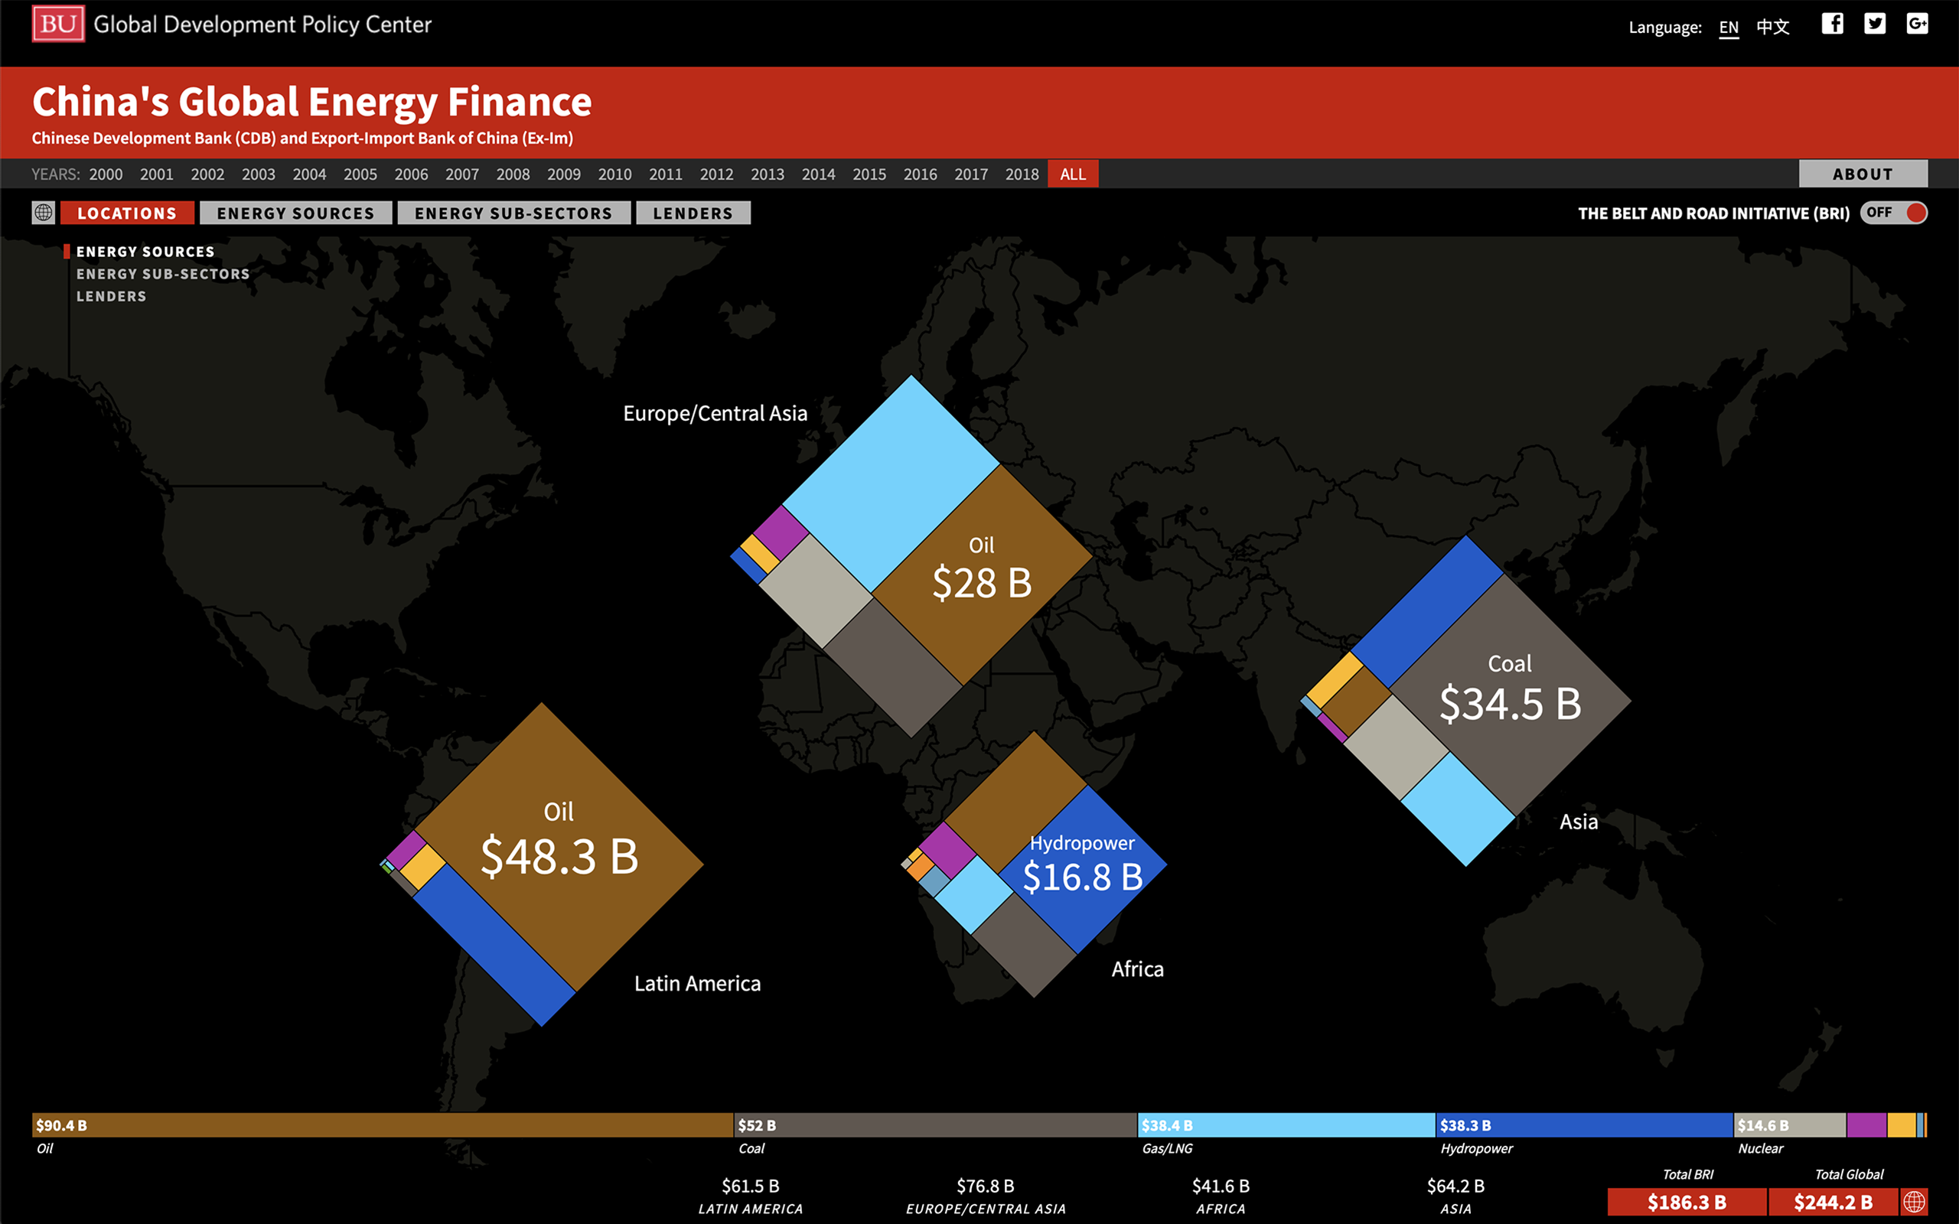Filter by year 2003
This screenshot has height=1224, width=1959.
click(259, 174)
